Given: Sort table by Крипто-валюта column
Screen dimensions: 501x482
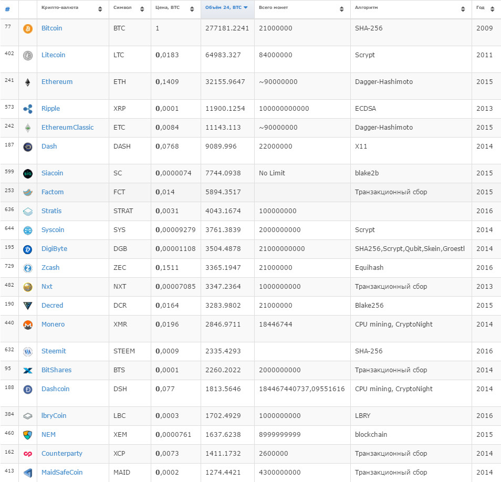Looking at the screenshot, I should click(73, 9).
